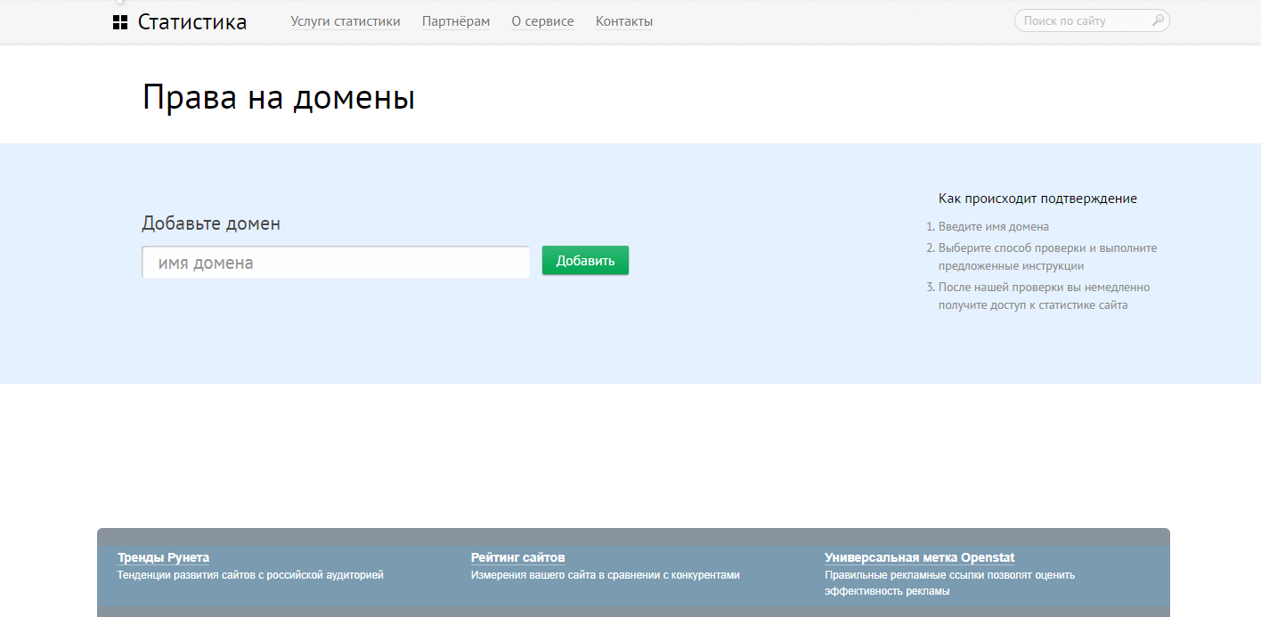Click step three about доступ к статистике
This screenshot has width=1261, height=617.
point(1044,295)
